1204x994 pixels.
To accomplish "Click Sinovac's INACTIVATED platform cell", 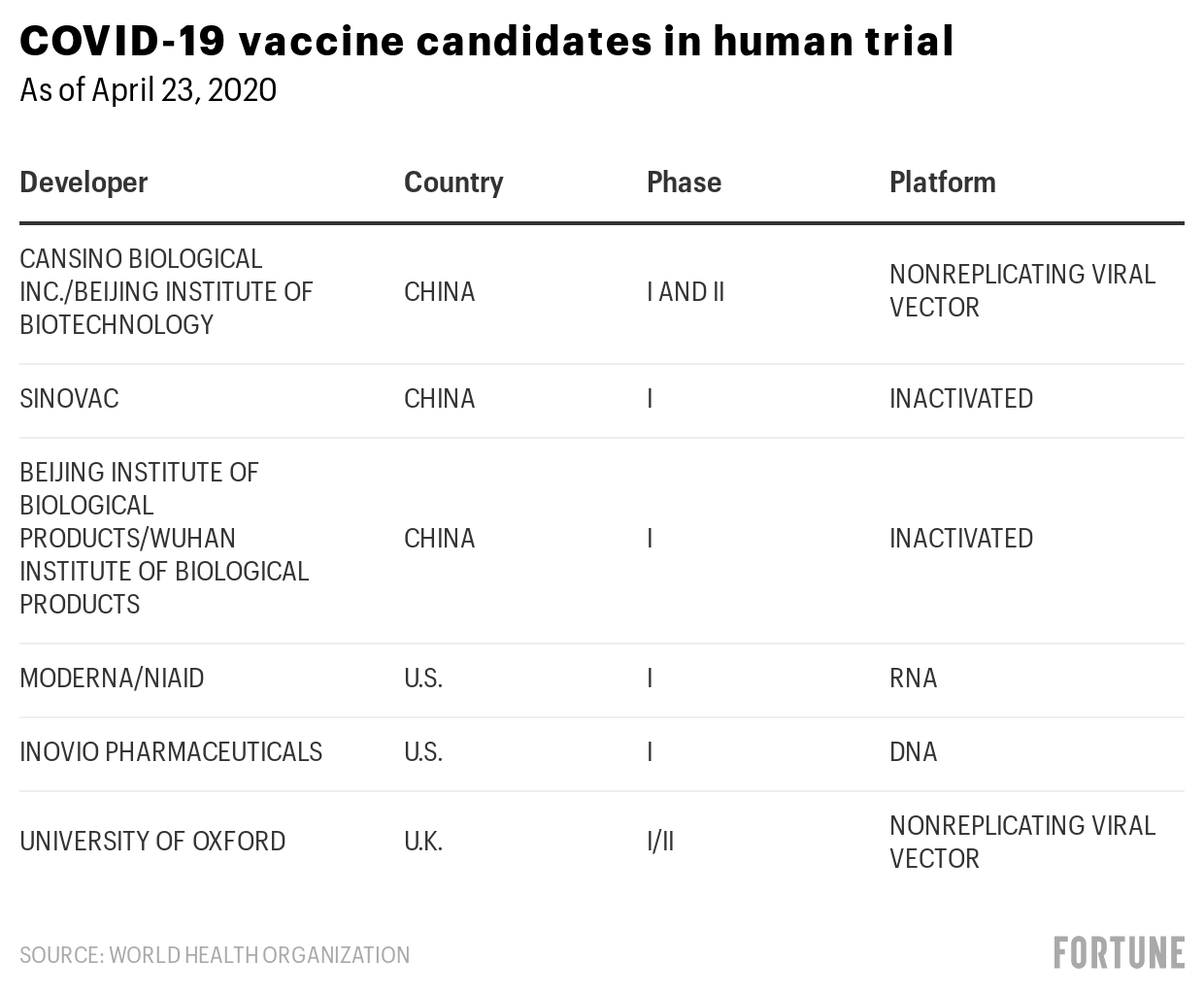I will pyautogui.click(x=960, y=399).
